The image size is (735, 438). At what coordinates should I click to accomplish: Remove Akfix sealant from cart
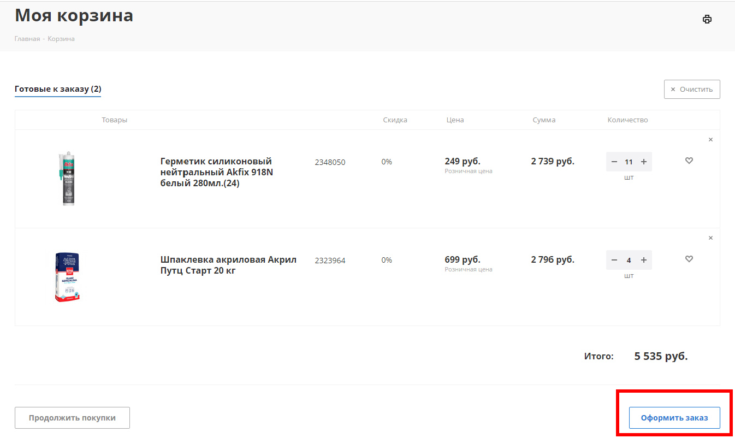(710, 140)
